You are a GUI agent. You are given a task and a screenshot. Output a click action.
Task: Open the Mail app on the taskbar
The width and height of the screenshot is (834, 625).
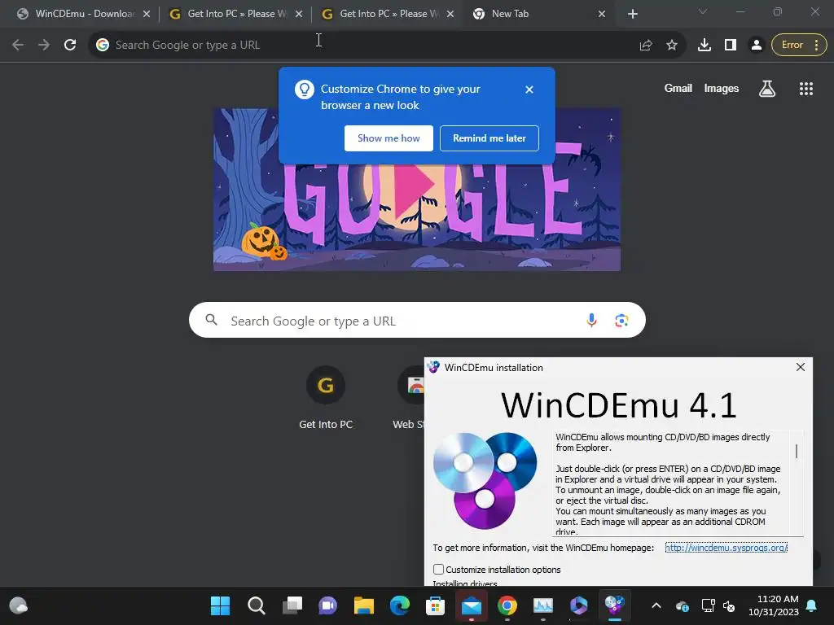472,605
